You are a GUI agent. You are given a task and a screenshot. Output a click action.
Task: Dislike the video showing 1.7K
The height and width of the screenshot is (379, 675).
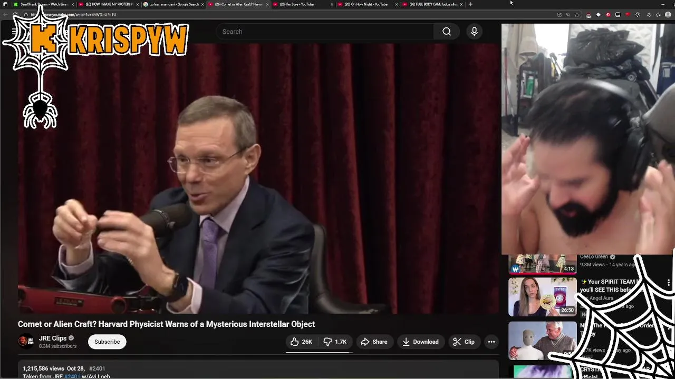pyautogui.click(x=335, y=342)
